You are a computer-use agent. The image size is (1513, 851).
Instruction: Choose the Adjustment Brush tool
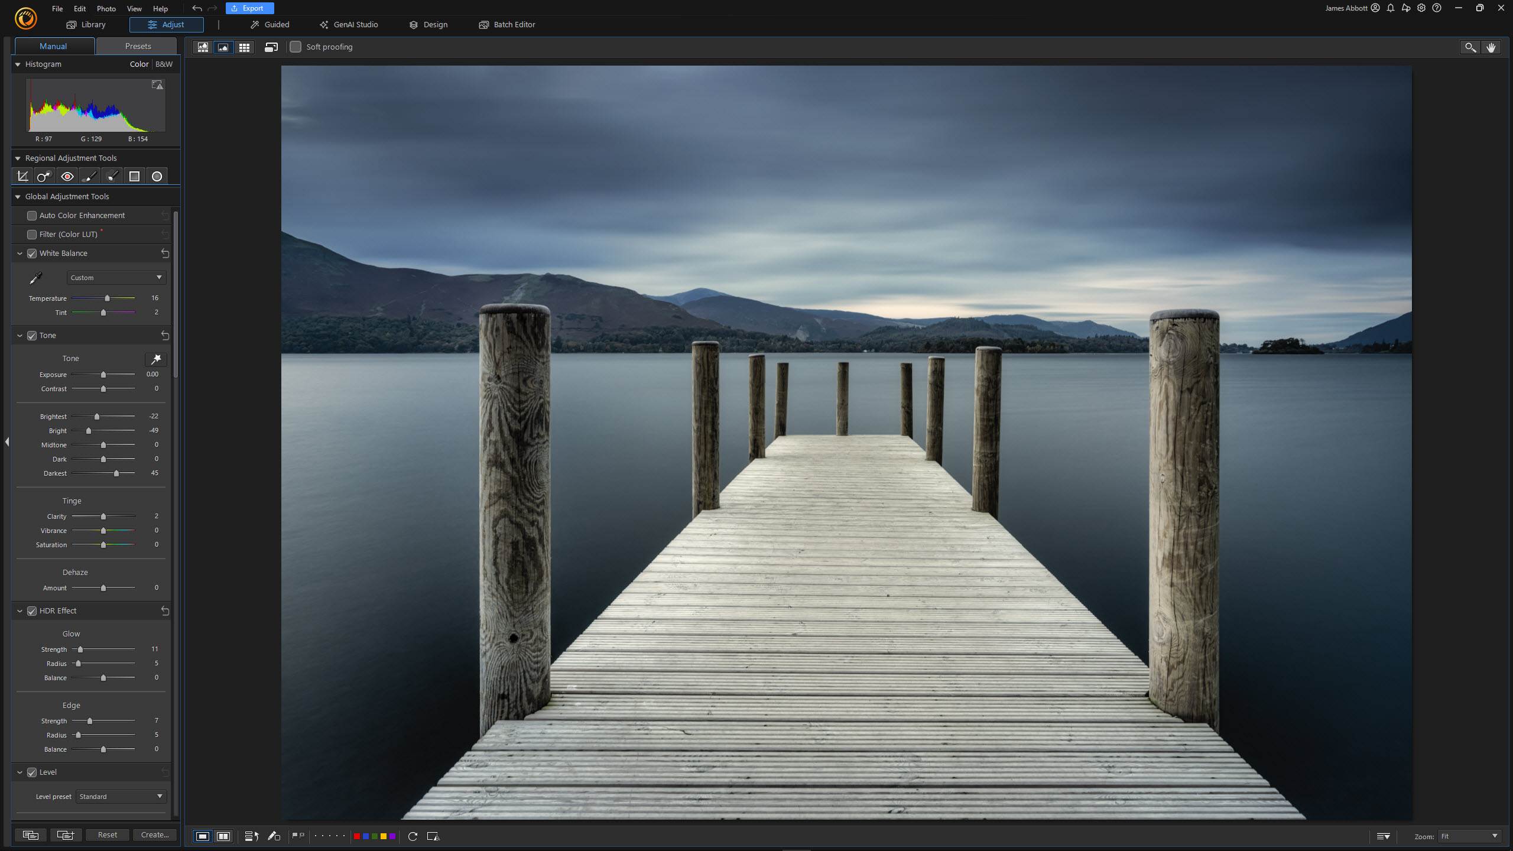89,176
